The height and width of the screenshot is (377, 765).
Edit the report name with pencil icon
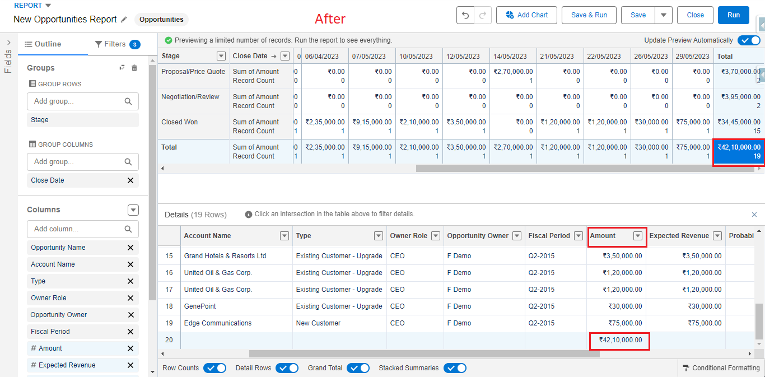pyautogui.click(x=123, y=19)
